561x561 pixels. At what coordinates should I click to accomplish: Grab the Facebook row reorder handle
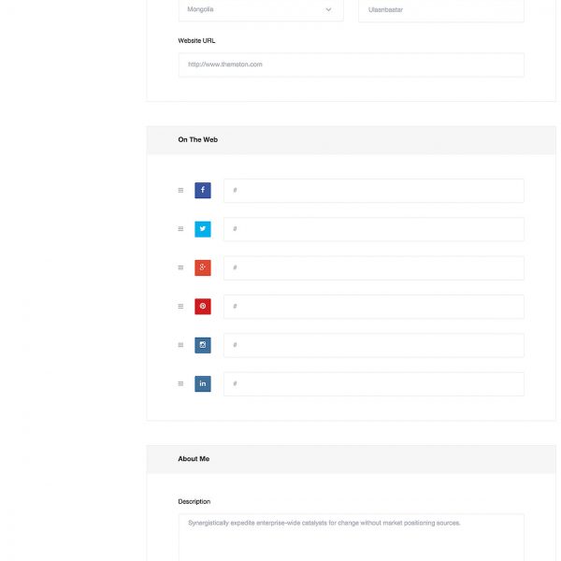pyautogui.click(x=180, y=191)
